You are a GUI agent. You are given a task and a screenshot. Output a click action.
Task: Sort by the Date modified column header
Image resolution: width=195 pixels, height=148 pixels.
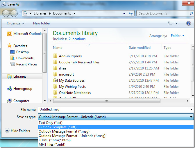139,48
